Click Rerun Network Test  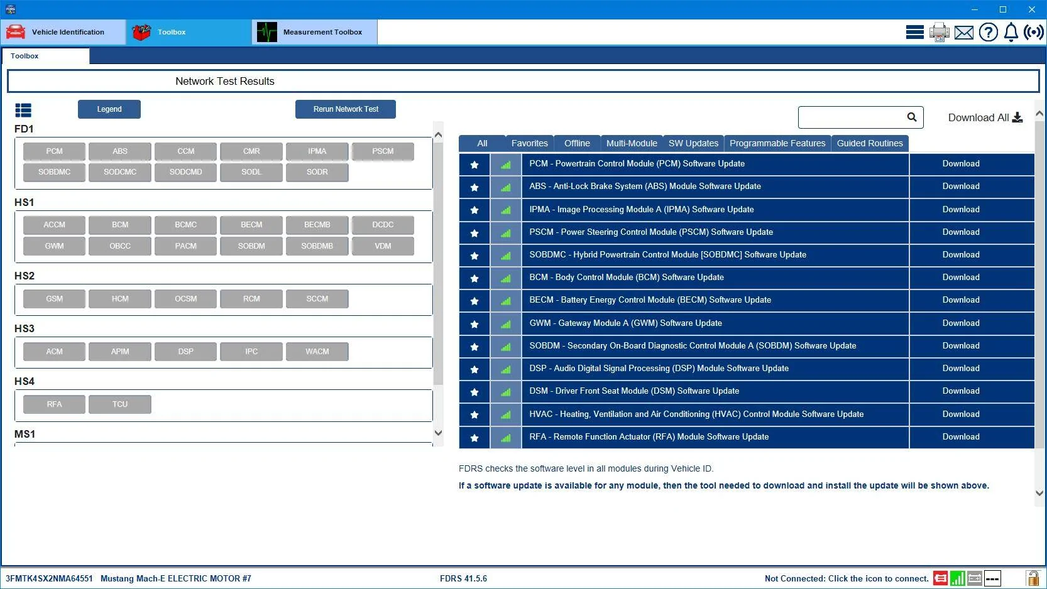pos(346,109)
